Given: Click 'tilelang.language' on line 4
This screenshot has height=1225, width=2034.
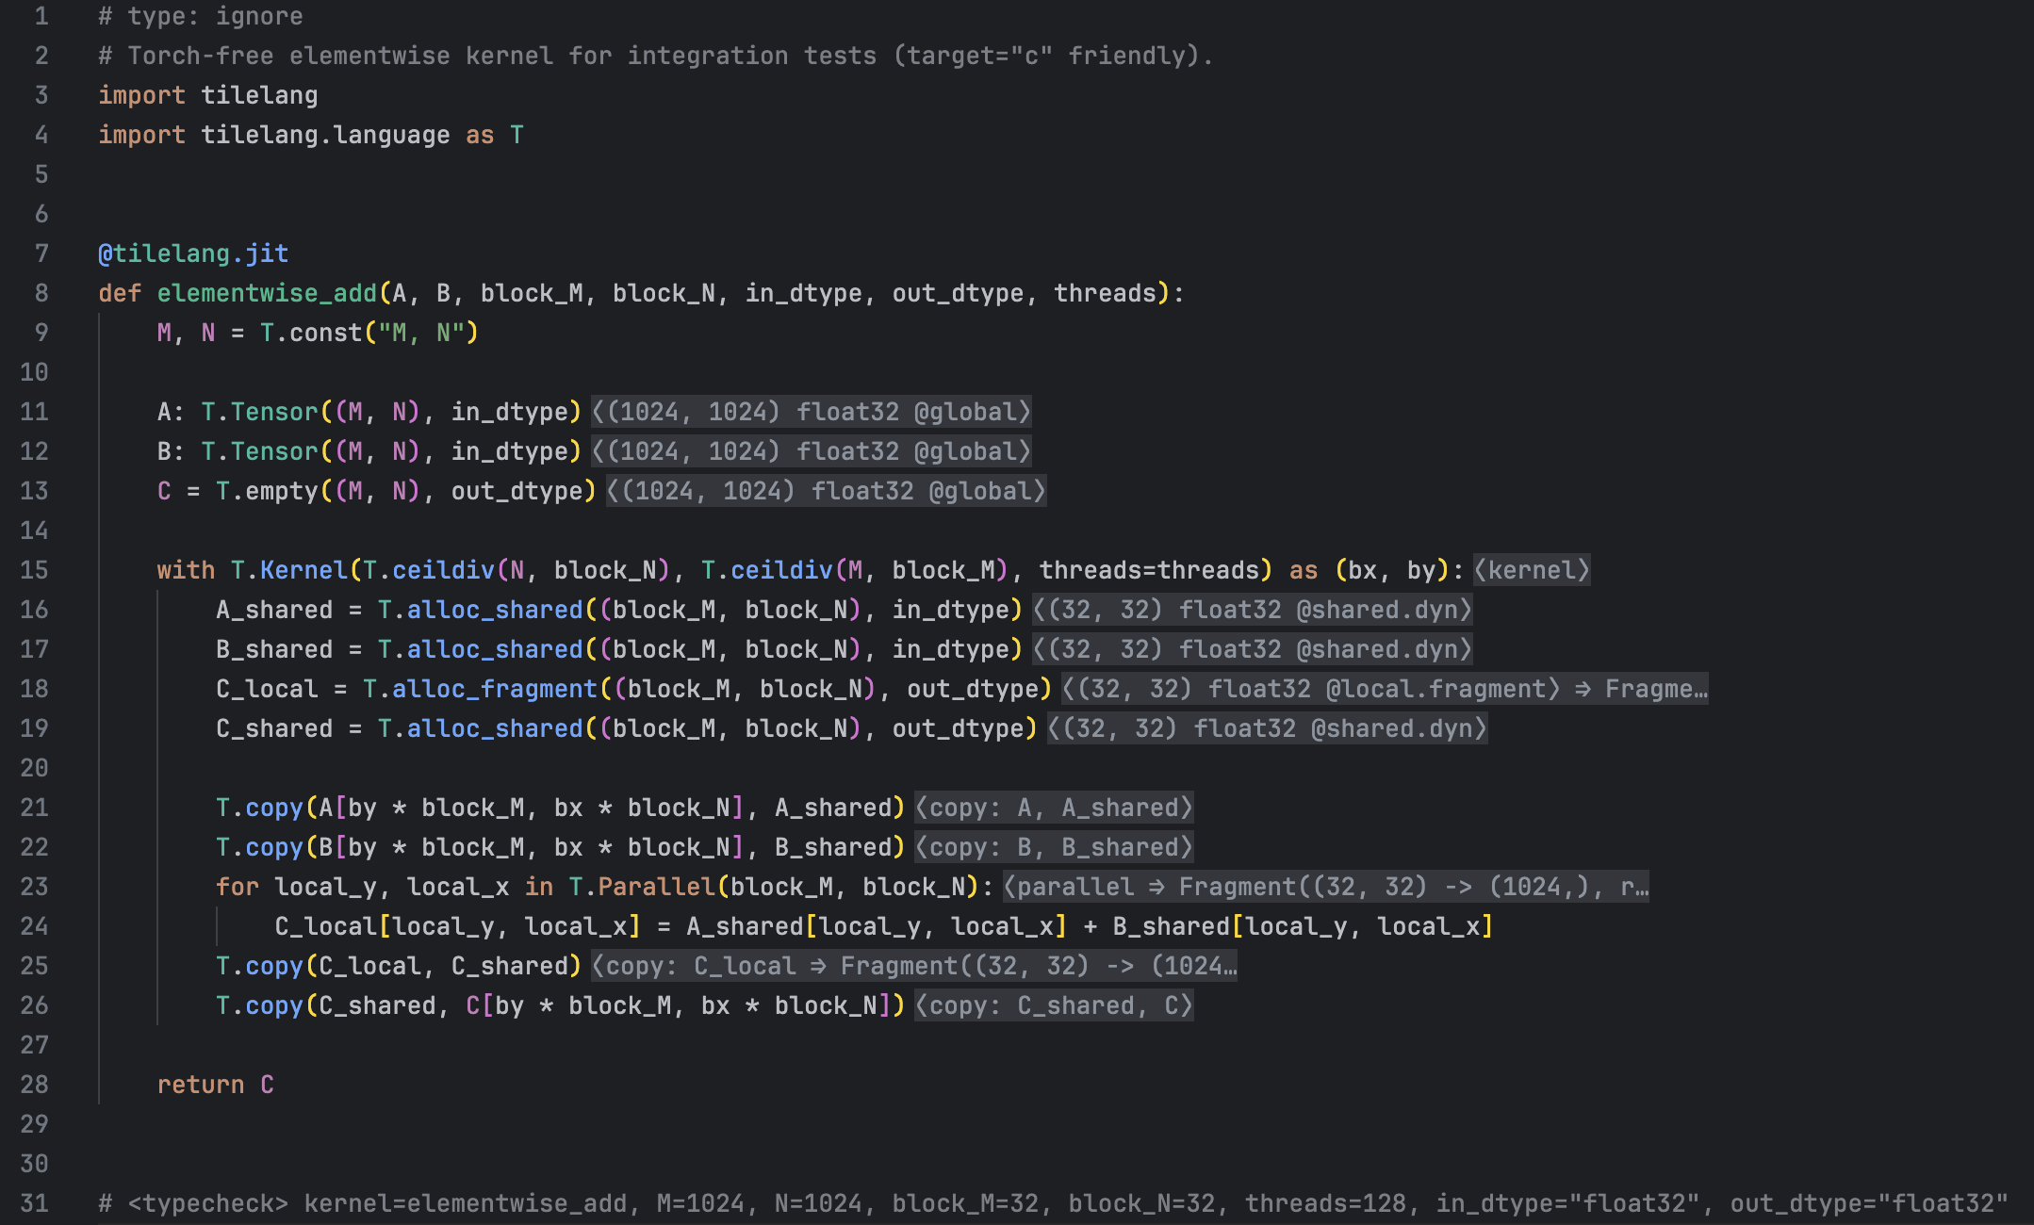Looking at the screenshot, I should coord(325,135).
